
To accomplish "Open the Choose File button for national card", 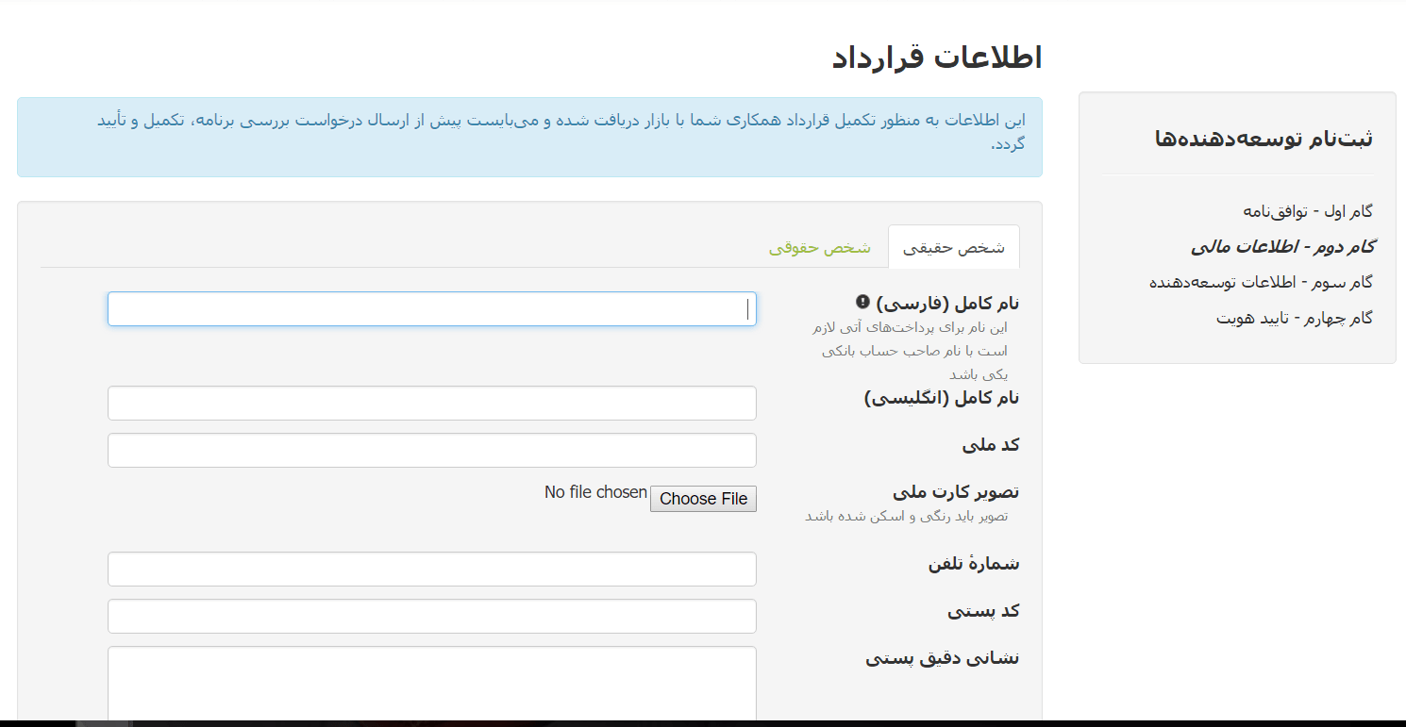I will [703, 499].
